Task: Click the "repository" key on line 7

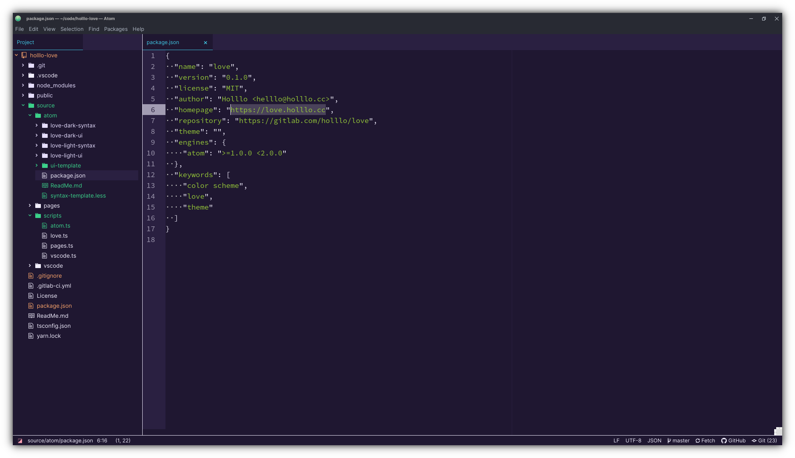Action: point(200,121)
